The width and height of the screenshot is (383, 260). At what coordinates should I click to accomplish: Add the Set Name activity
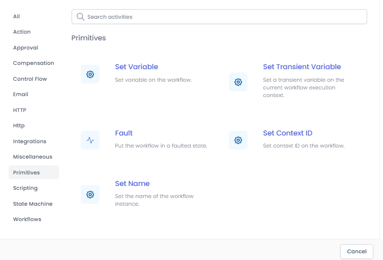pyautogui.click(x=132, y=184)
